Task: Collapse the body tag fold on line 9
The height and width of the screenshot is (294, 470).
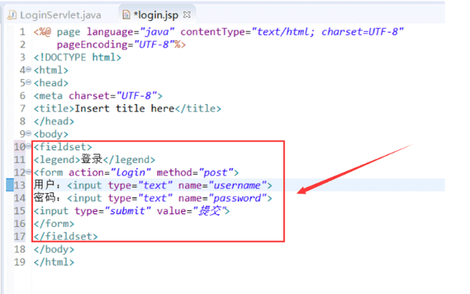Action: click(x=29, y=133)
